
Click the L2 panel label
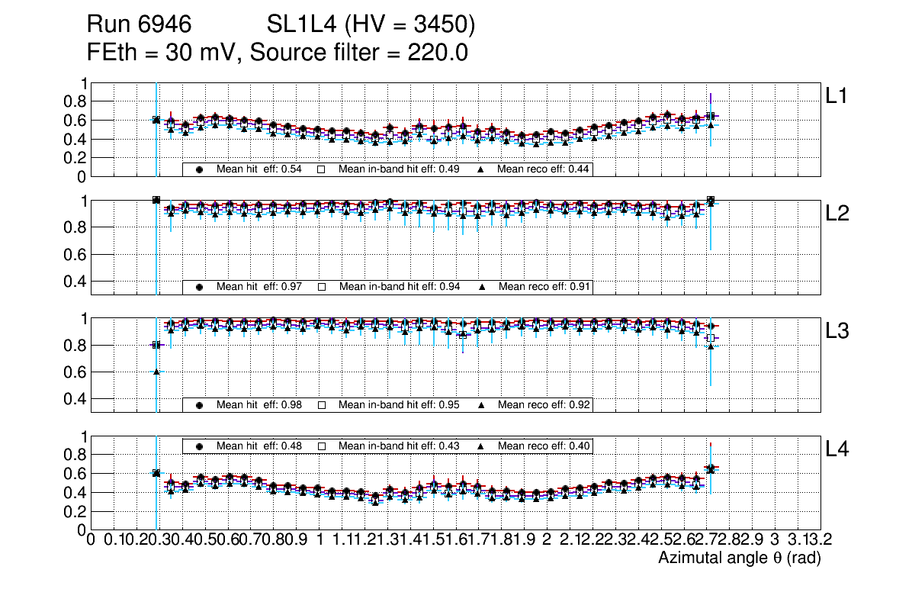(837, 214)
